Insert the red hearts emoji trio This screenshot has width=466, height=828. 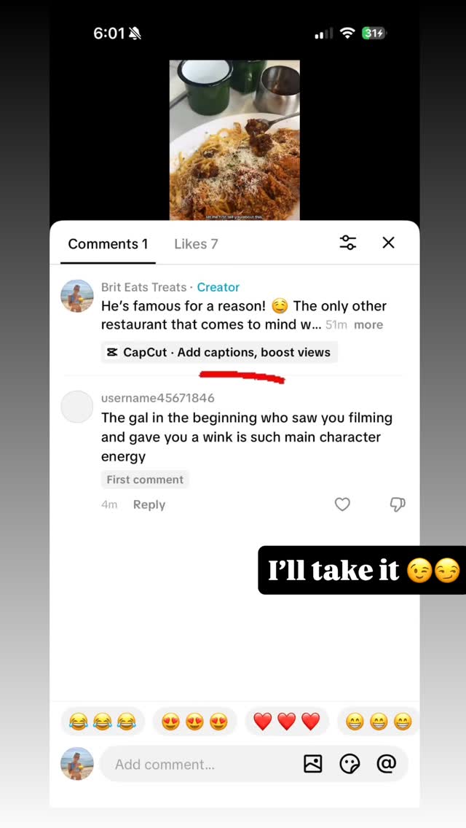tap(287, 722)
